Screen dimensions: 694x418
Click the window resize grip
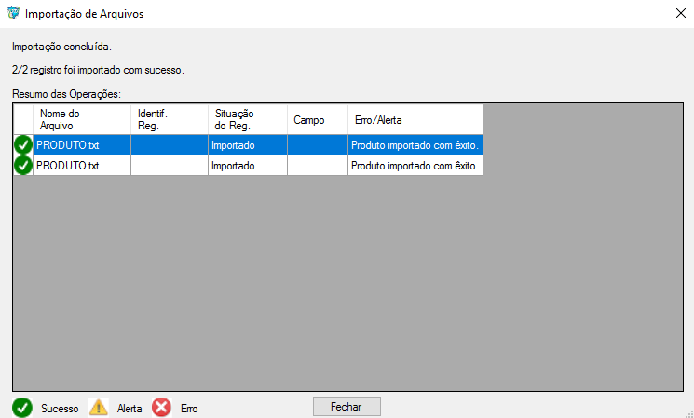(688, 413)
